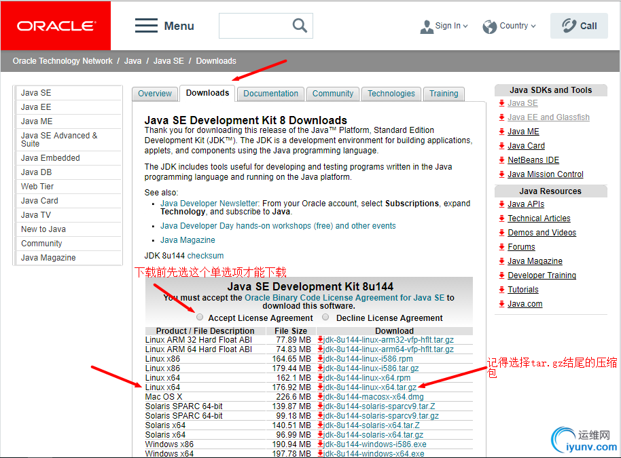The height and width of the screenshot is (458, 621).
Task: Click download icon for jdk-8u144-solaris-x64.tar.gz
Action: click(321, 435)
